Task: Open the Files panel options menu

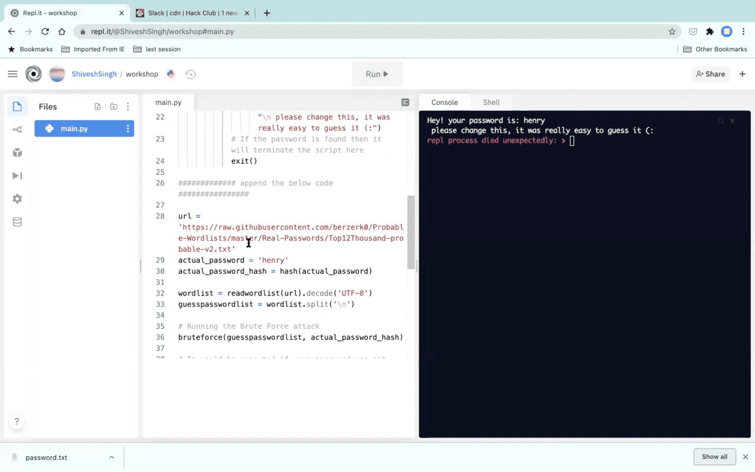Action: tap(128, 107)
